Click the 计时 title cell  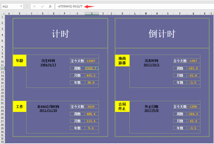(x=60, y=33)
